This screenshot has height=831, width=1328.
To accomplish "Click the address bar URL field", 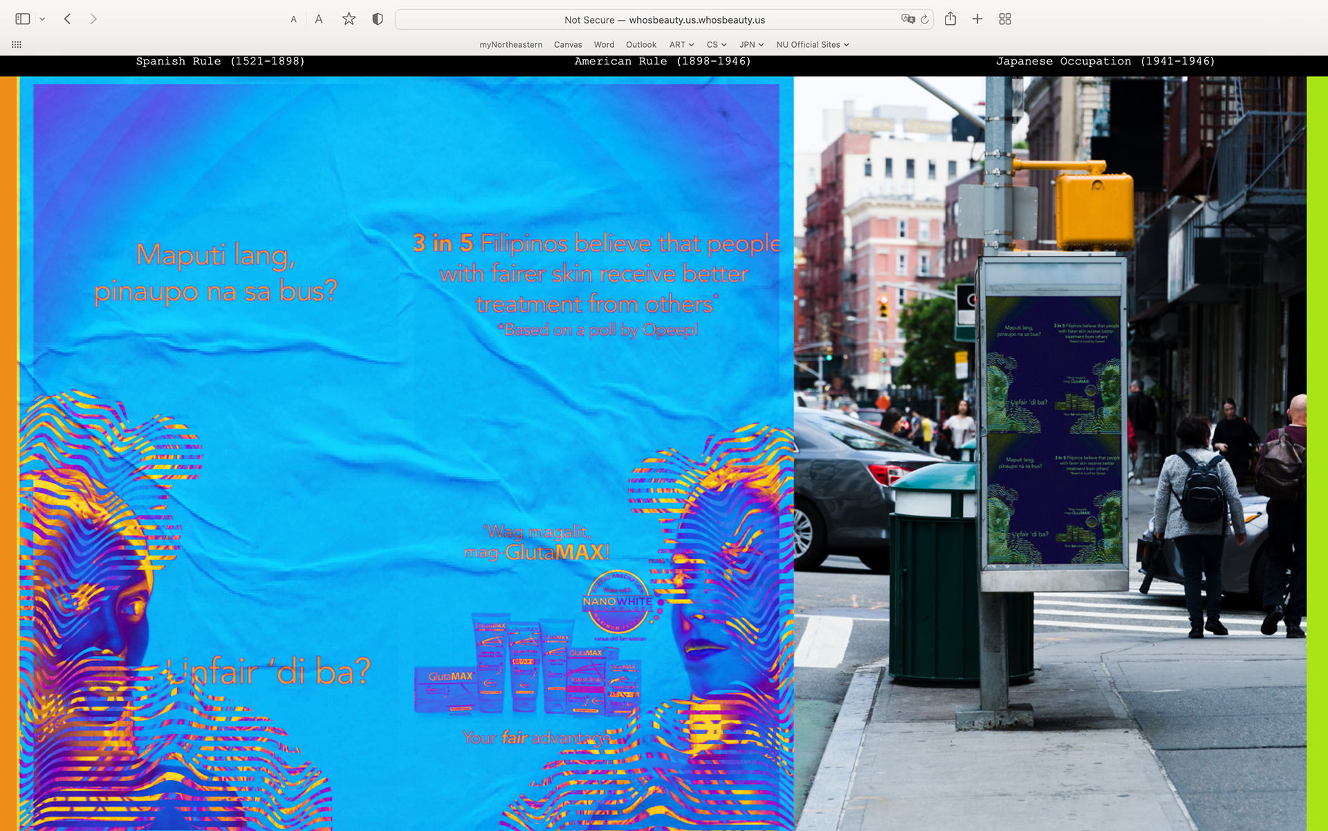I will point(664,19).
